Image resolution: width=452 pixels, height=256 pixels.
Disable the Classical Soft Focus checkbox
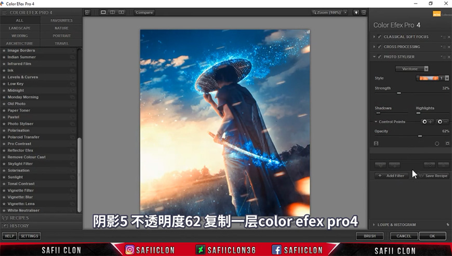coord(380,37)
